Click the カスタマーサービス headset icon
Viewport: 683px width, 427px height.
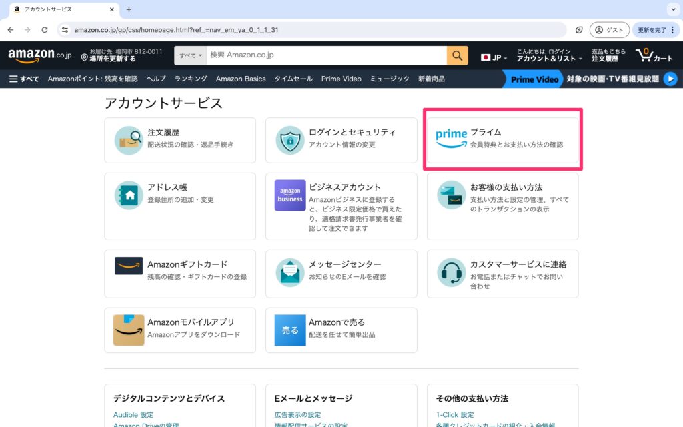[452, 272]
